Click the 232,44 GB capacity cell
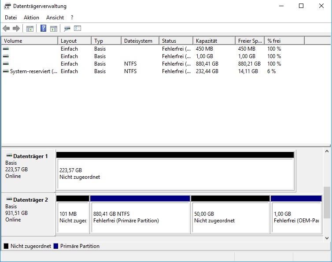The height and width of the screenshot is (262, 332). tap(207, 71)
